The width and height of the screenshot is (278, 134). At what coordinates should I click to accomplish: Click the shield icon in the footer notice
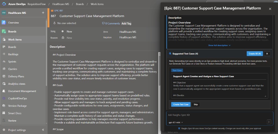179,129
